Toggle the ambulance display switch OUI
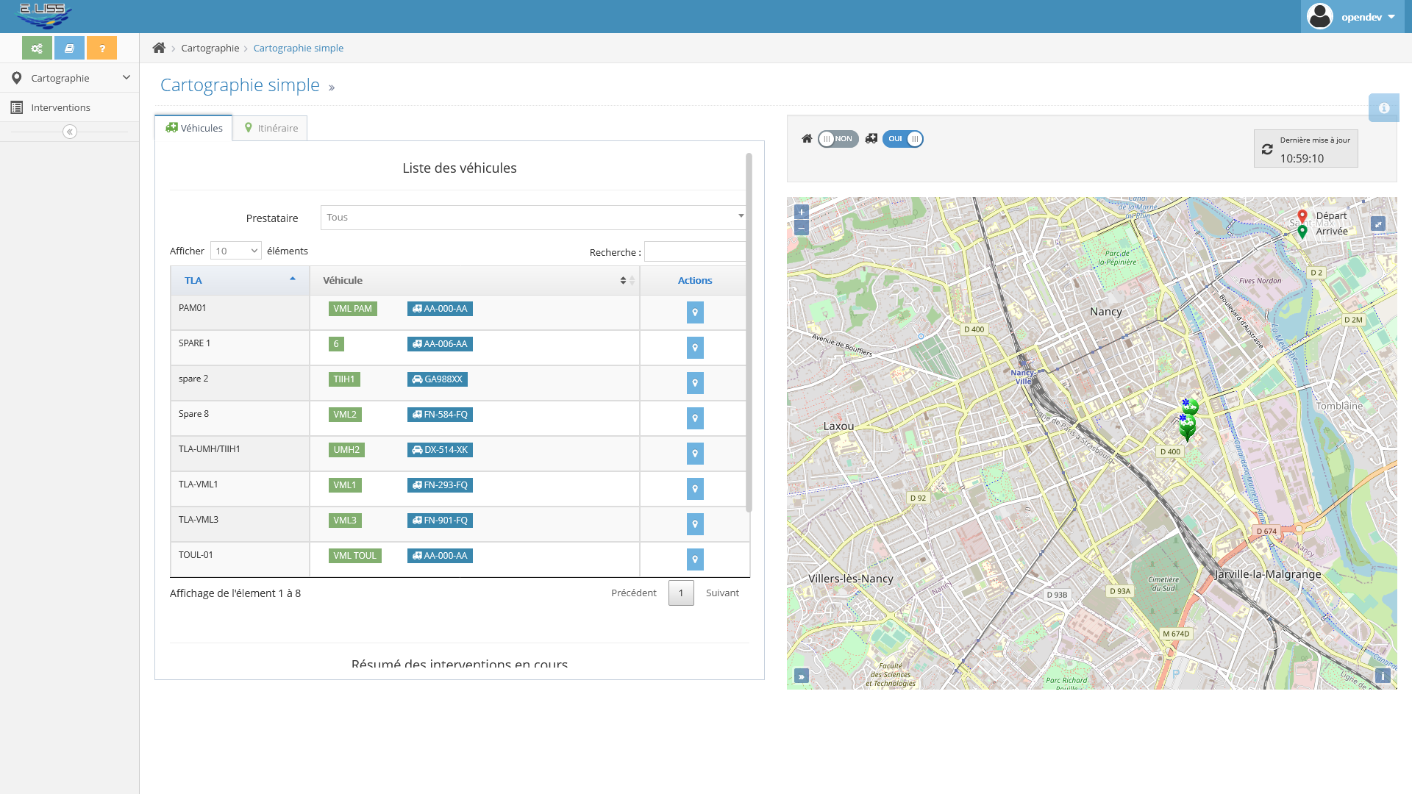 tap(903, 139)
